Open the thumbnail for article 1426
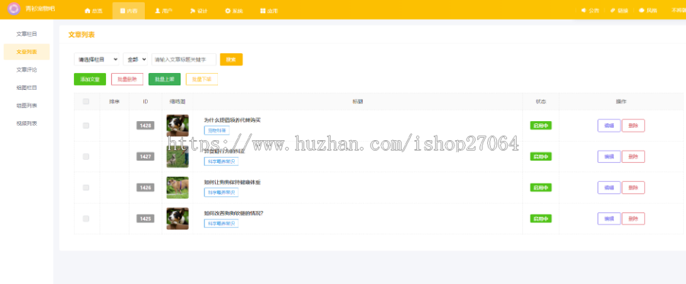Viewport: 686px width, 284px height. 178,187
